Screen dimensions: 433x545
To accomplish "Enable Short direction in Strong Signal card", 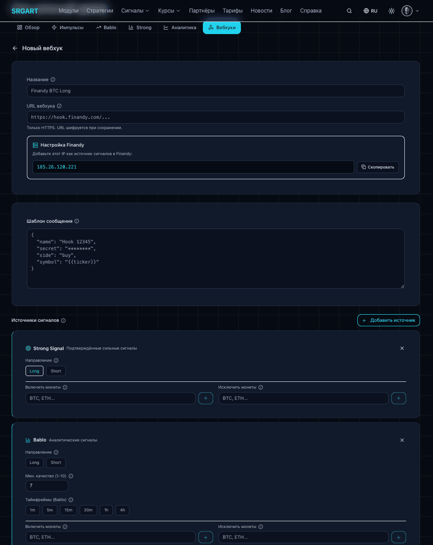I will tap(56, 371).
